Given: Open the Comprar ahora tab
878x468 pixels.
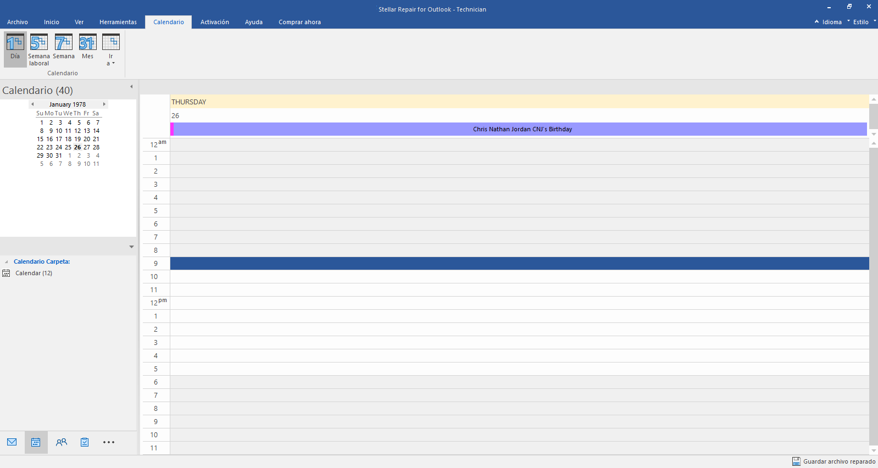Looking at the screenshot, I should pyautogui.click(x=299, y=22).
